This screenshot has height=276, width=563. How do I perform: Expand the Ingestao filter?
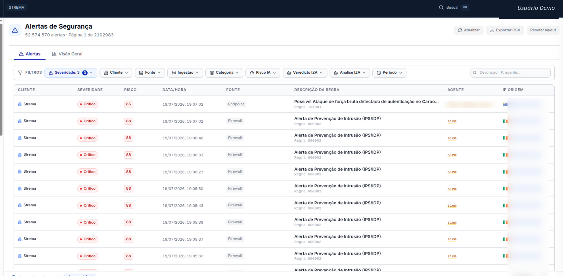[185, 73]
